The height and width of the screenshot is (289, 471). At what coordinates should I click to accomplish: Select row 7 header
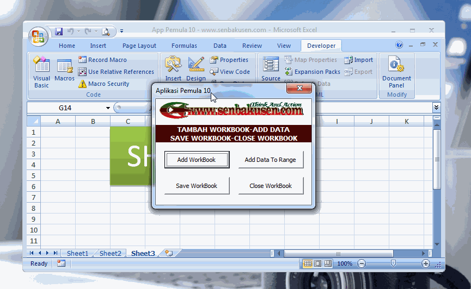tap(34, 197)
